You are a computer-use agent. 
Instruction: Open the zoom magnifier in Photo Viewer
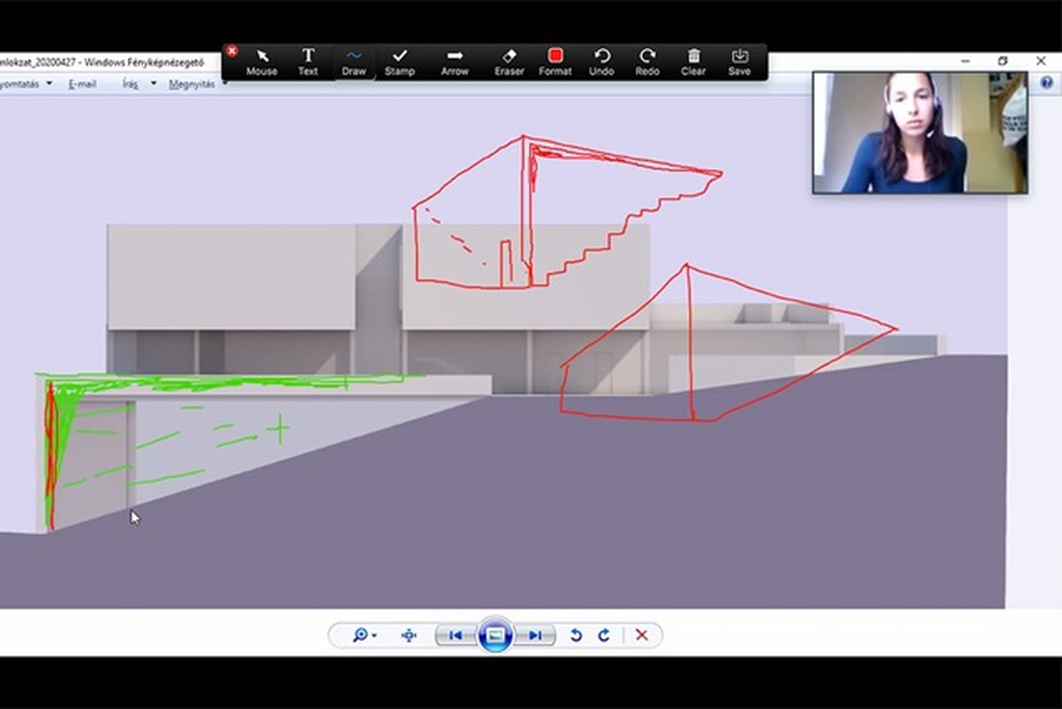point(364,635)
